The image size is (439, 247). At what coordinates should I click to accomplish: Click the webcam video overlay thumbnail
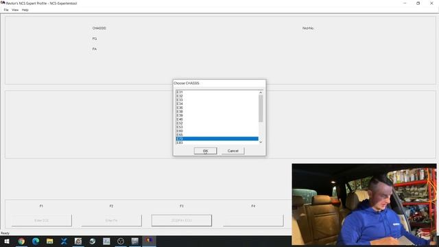coord(364,204)
